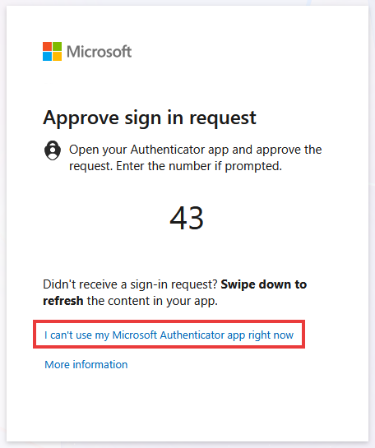Screen dimensions: 375x448
Task: Open the More information link
Action: tap(86, 365)
